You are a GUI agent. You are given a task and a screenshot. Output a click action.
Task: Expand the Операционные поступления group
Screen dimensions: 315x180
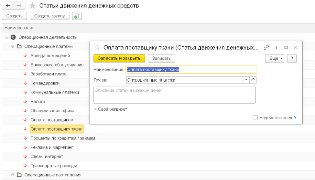click(13, 175)
